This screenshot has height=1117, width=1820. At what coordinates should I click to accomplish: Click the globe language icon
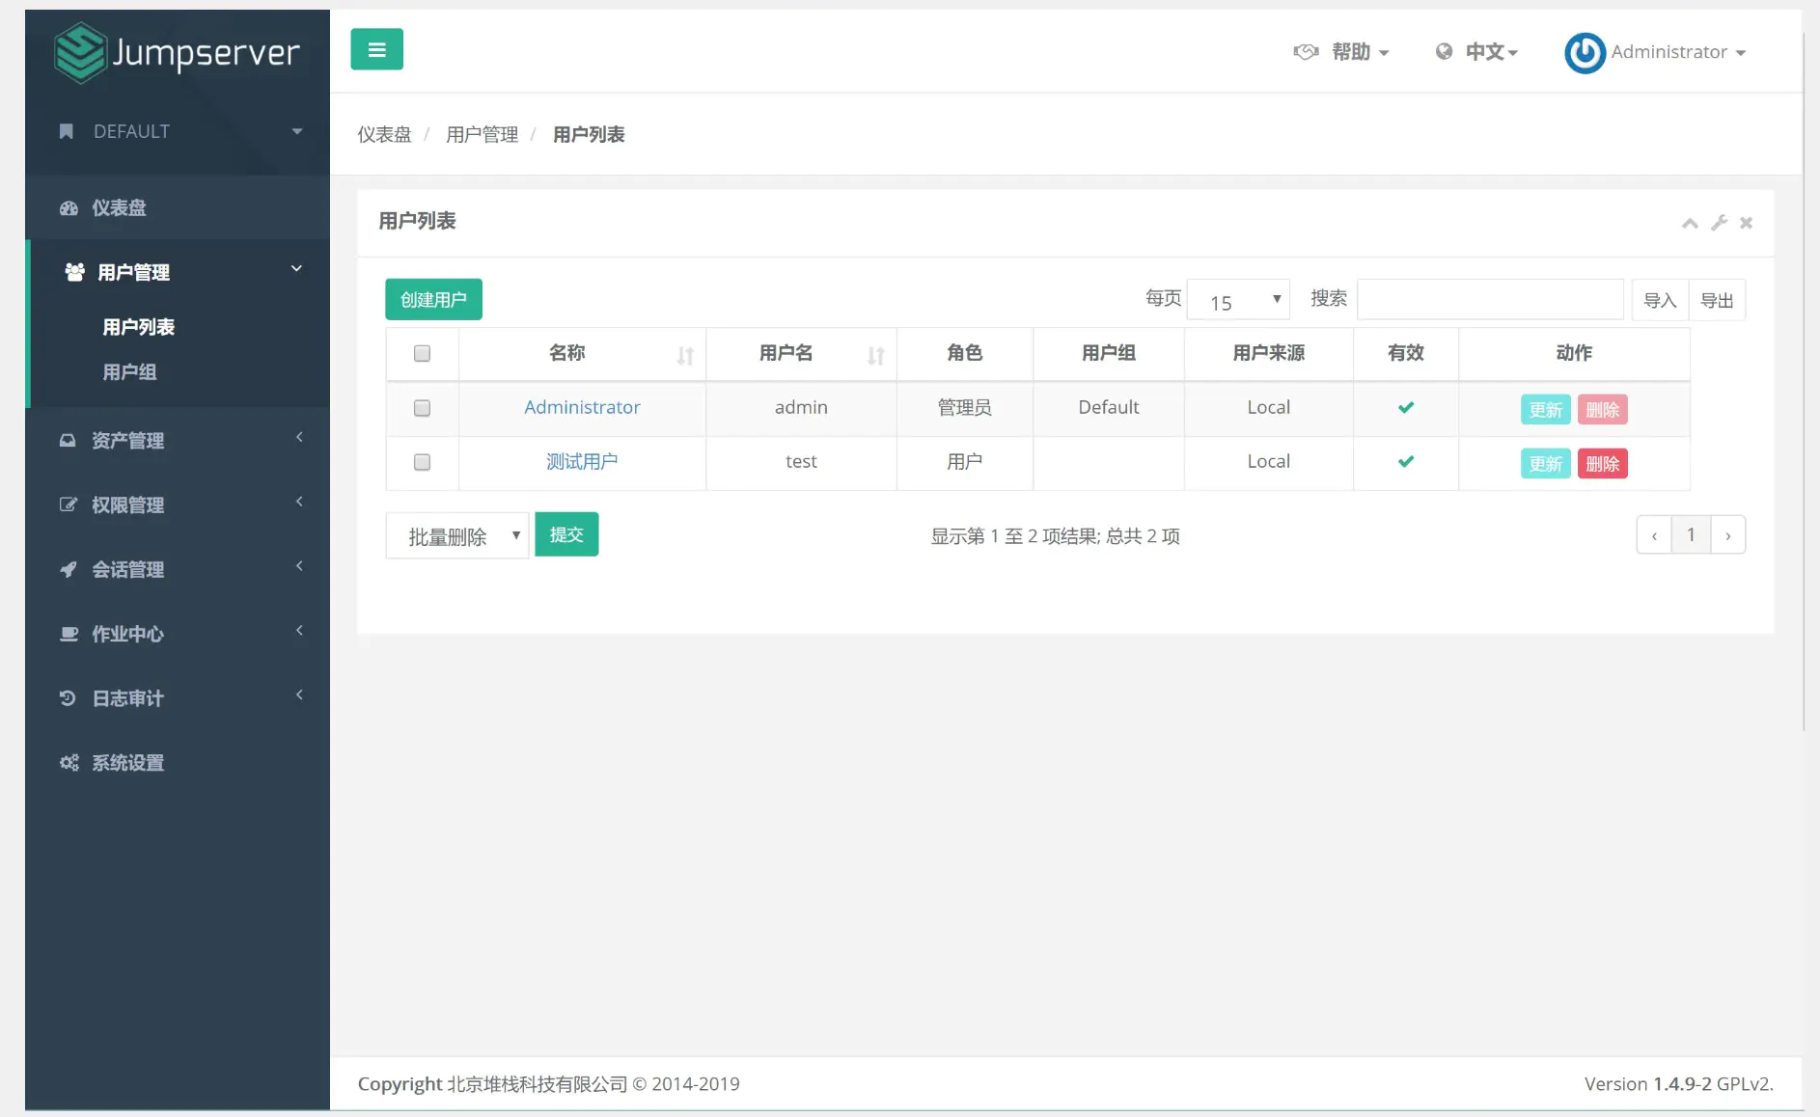point(1444,52)
